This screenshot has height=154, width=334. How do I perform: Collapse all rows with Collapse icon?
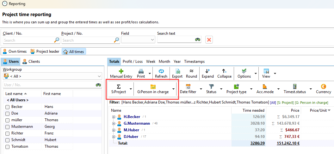(224, 71)
